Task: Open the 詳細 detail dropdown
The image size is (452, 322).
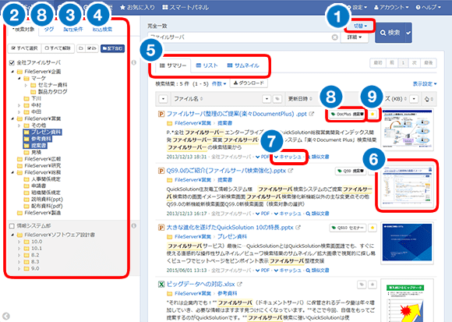Action: 355,37
